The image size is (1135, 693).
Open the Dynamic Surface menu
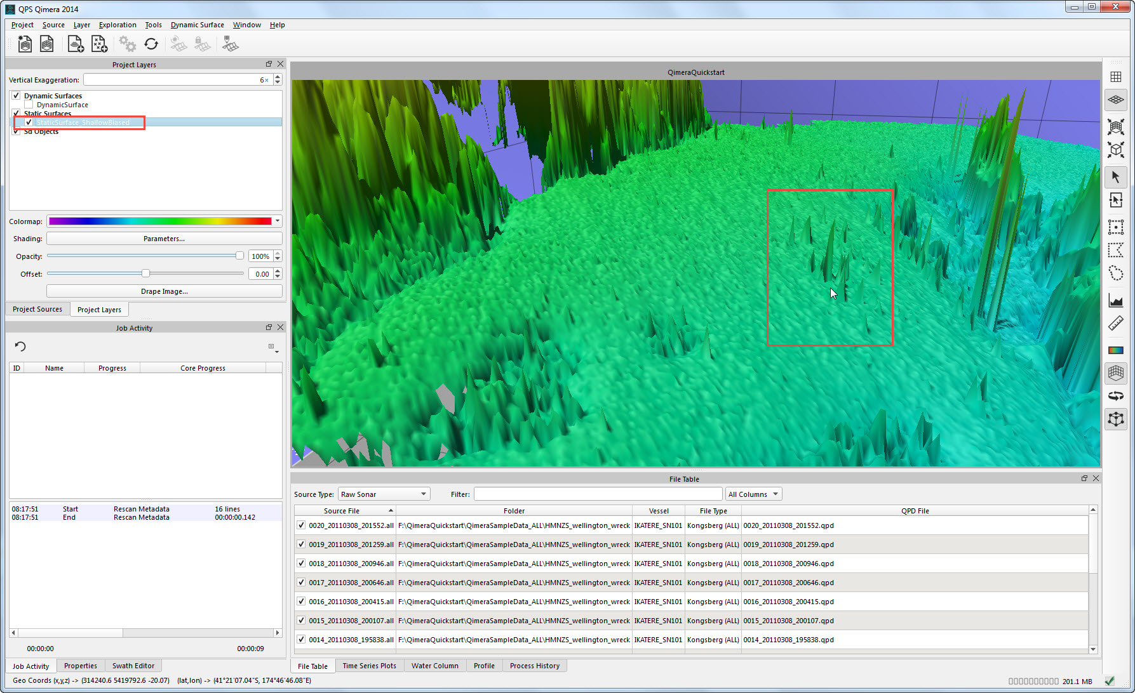[197, 25]
